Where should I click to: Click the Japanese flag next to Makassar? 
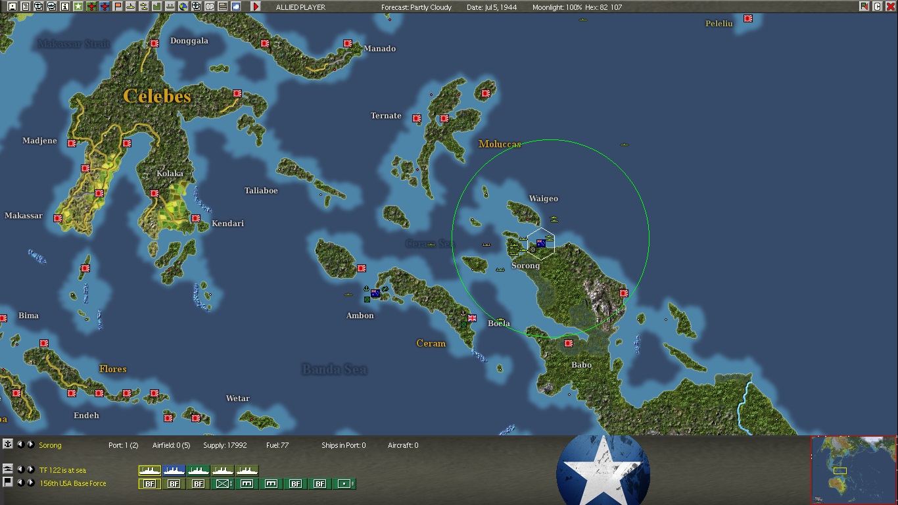58,218
